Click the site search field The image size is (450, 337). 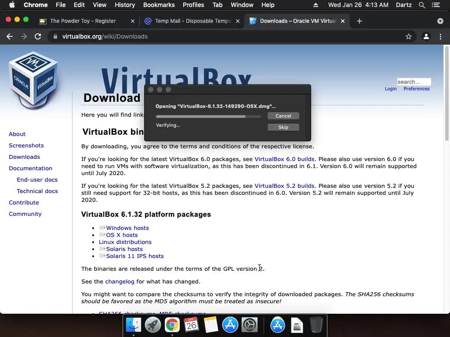pos(414,82)
